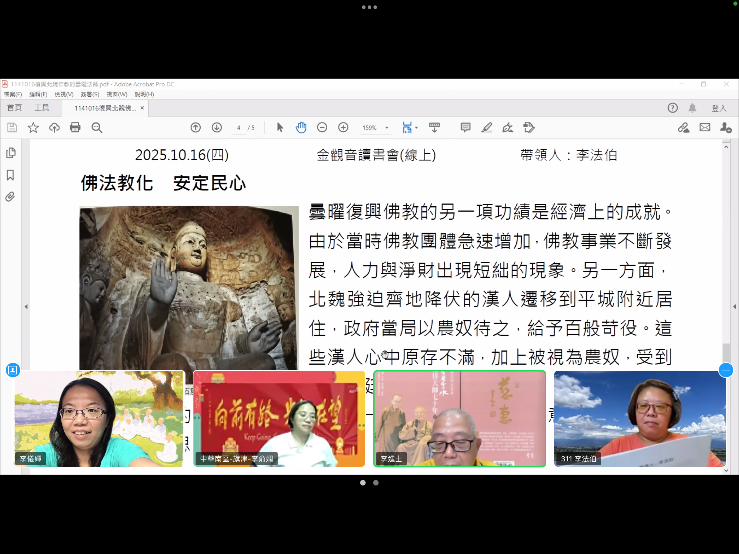Click the zoom in plus icon
This screenshot has width=739, height=554.
(x=343, y=127)
